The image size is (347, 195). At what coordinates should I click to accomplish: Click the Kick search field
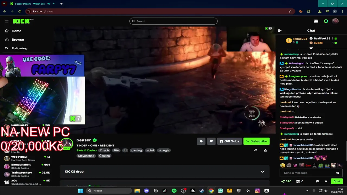pyautogui.click(x=173, y=21)
